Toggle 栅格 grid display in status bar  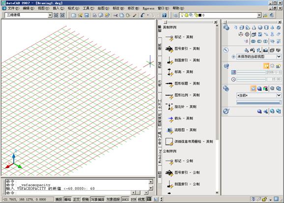coord(68,200)
